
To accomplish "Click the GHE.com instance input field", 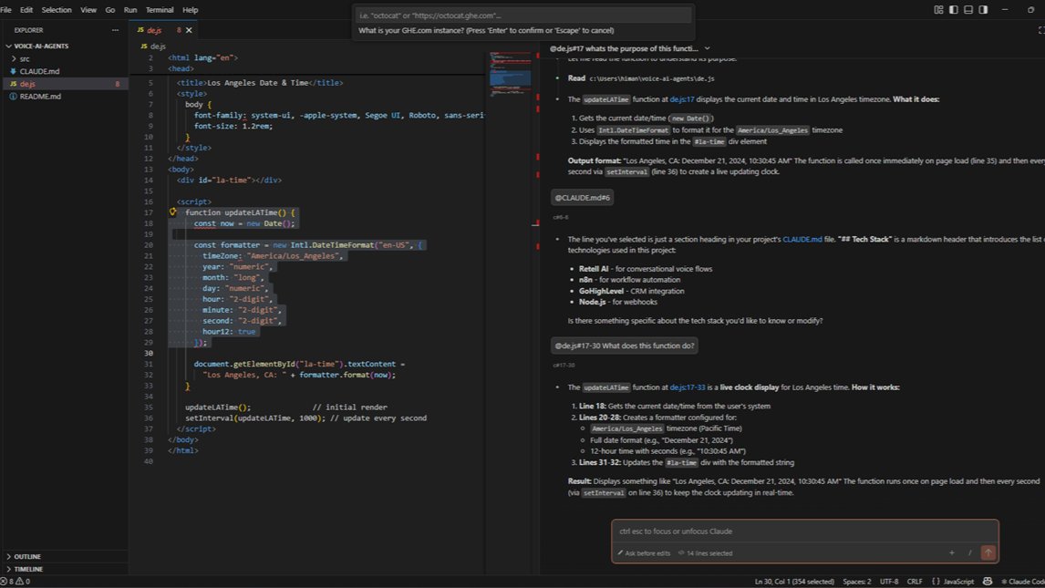I will [x=522, y=15].
